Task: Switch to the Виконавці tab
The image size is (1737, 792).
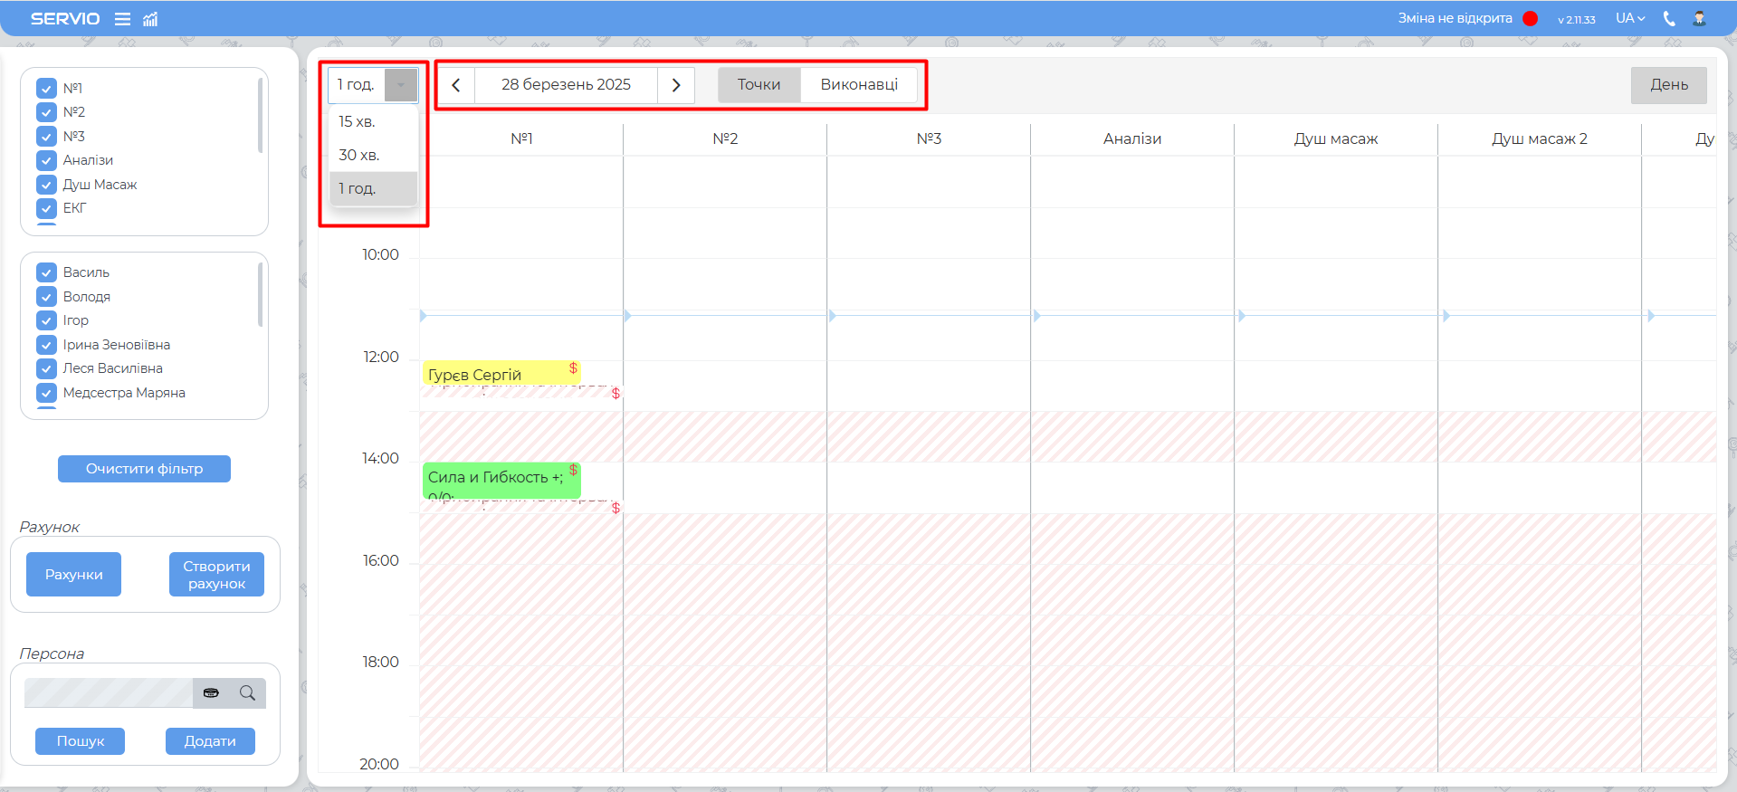Action: pyautogui.click(x=858, y=85)
